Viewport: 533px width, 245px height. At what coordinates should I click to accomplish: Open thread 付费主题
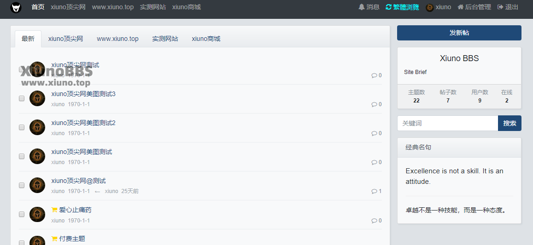pyautogui.click(x=72, y=239)
